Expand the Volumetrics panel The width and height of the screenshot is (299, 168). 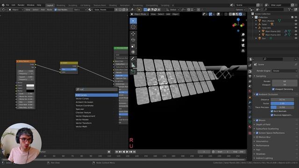(262, 141)
